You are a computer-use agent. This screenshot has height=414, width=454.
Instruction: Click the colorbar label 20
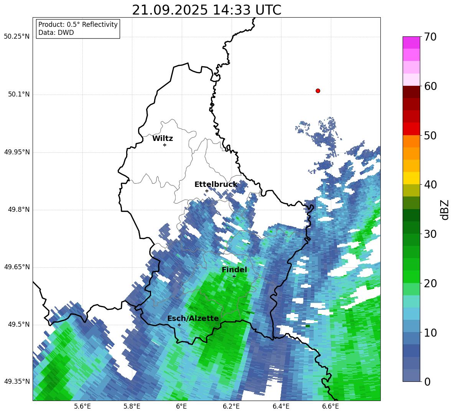(430, 283)
